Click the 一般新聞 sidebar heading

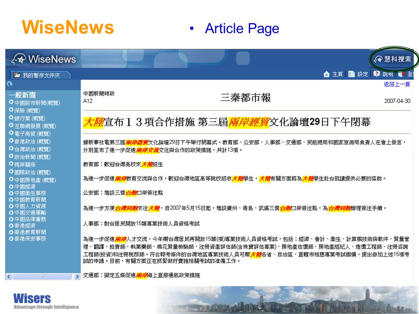22,95
